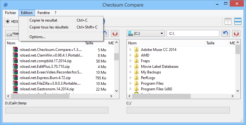
Task: Open the left panel drive dropdown
Action: [12, 33]
